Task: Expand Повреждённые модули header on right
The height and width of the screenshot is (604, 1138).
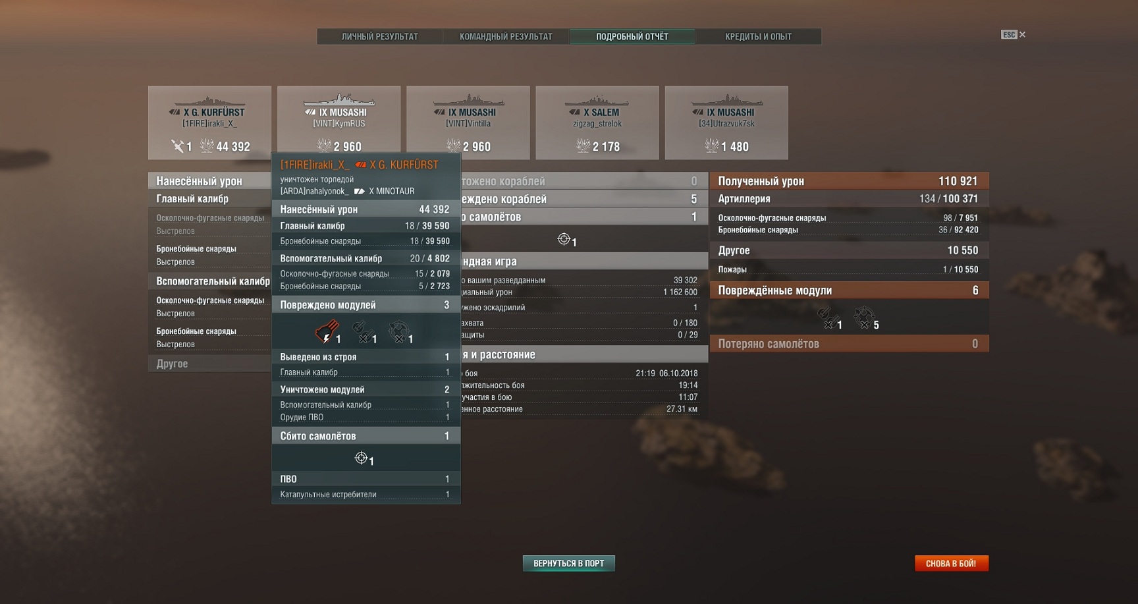Action: coord(849,290)
